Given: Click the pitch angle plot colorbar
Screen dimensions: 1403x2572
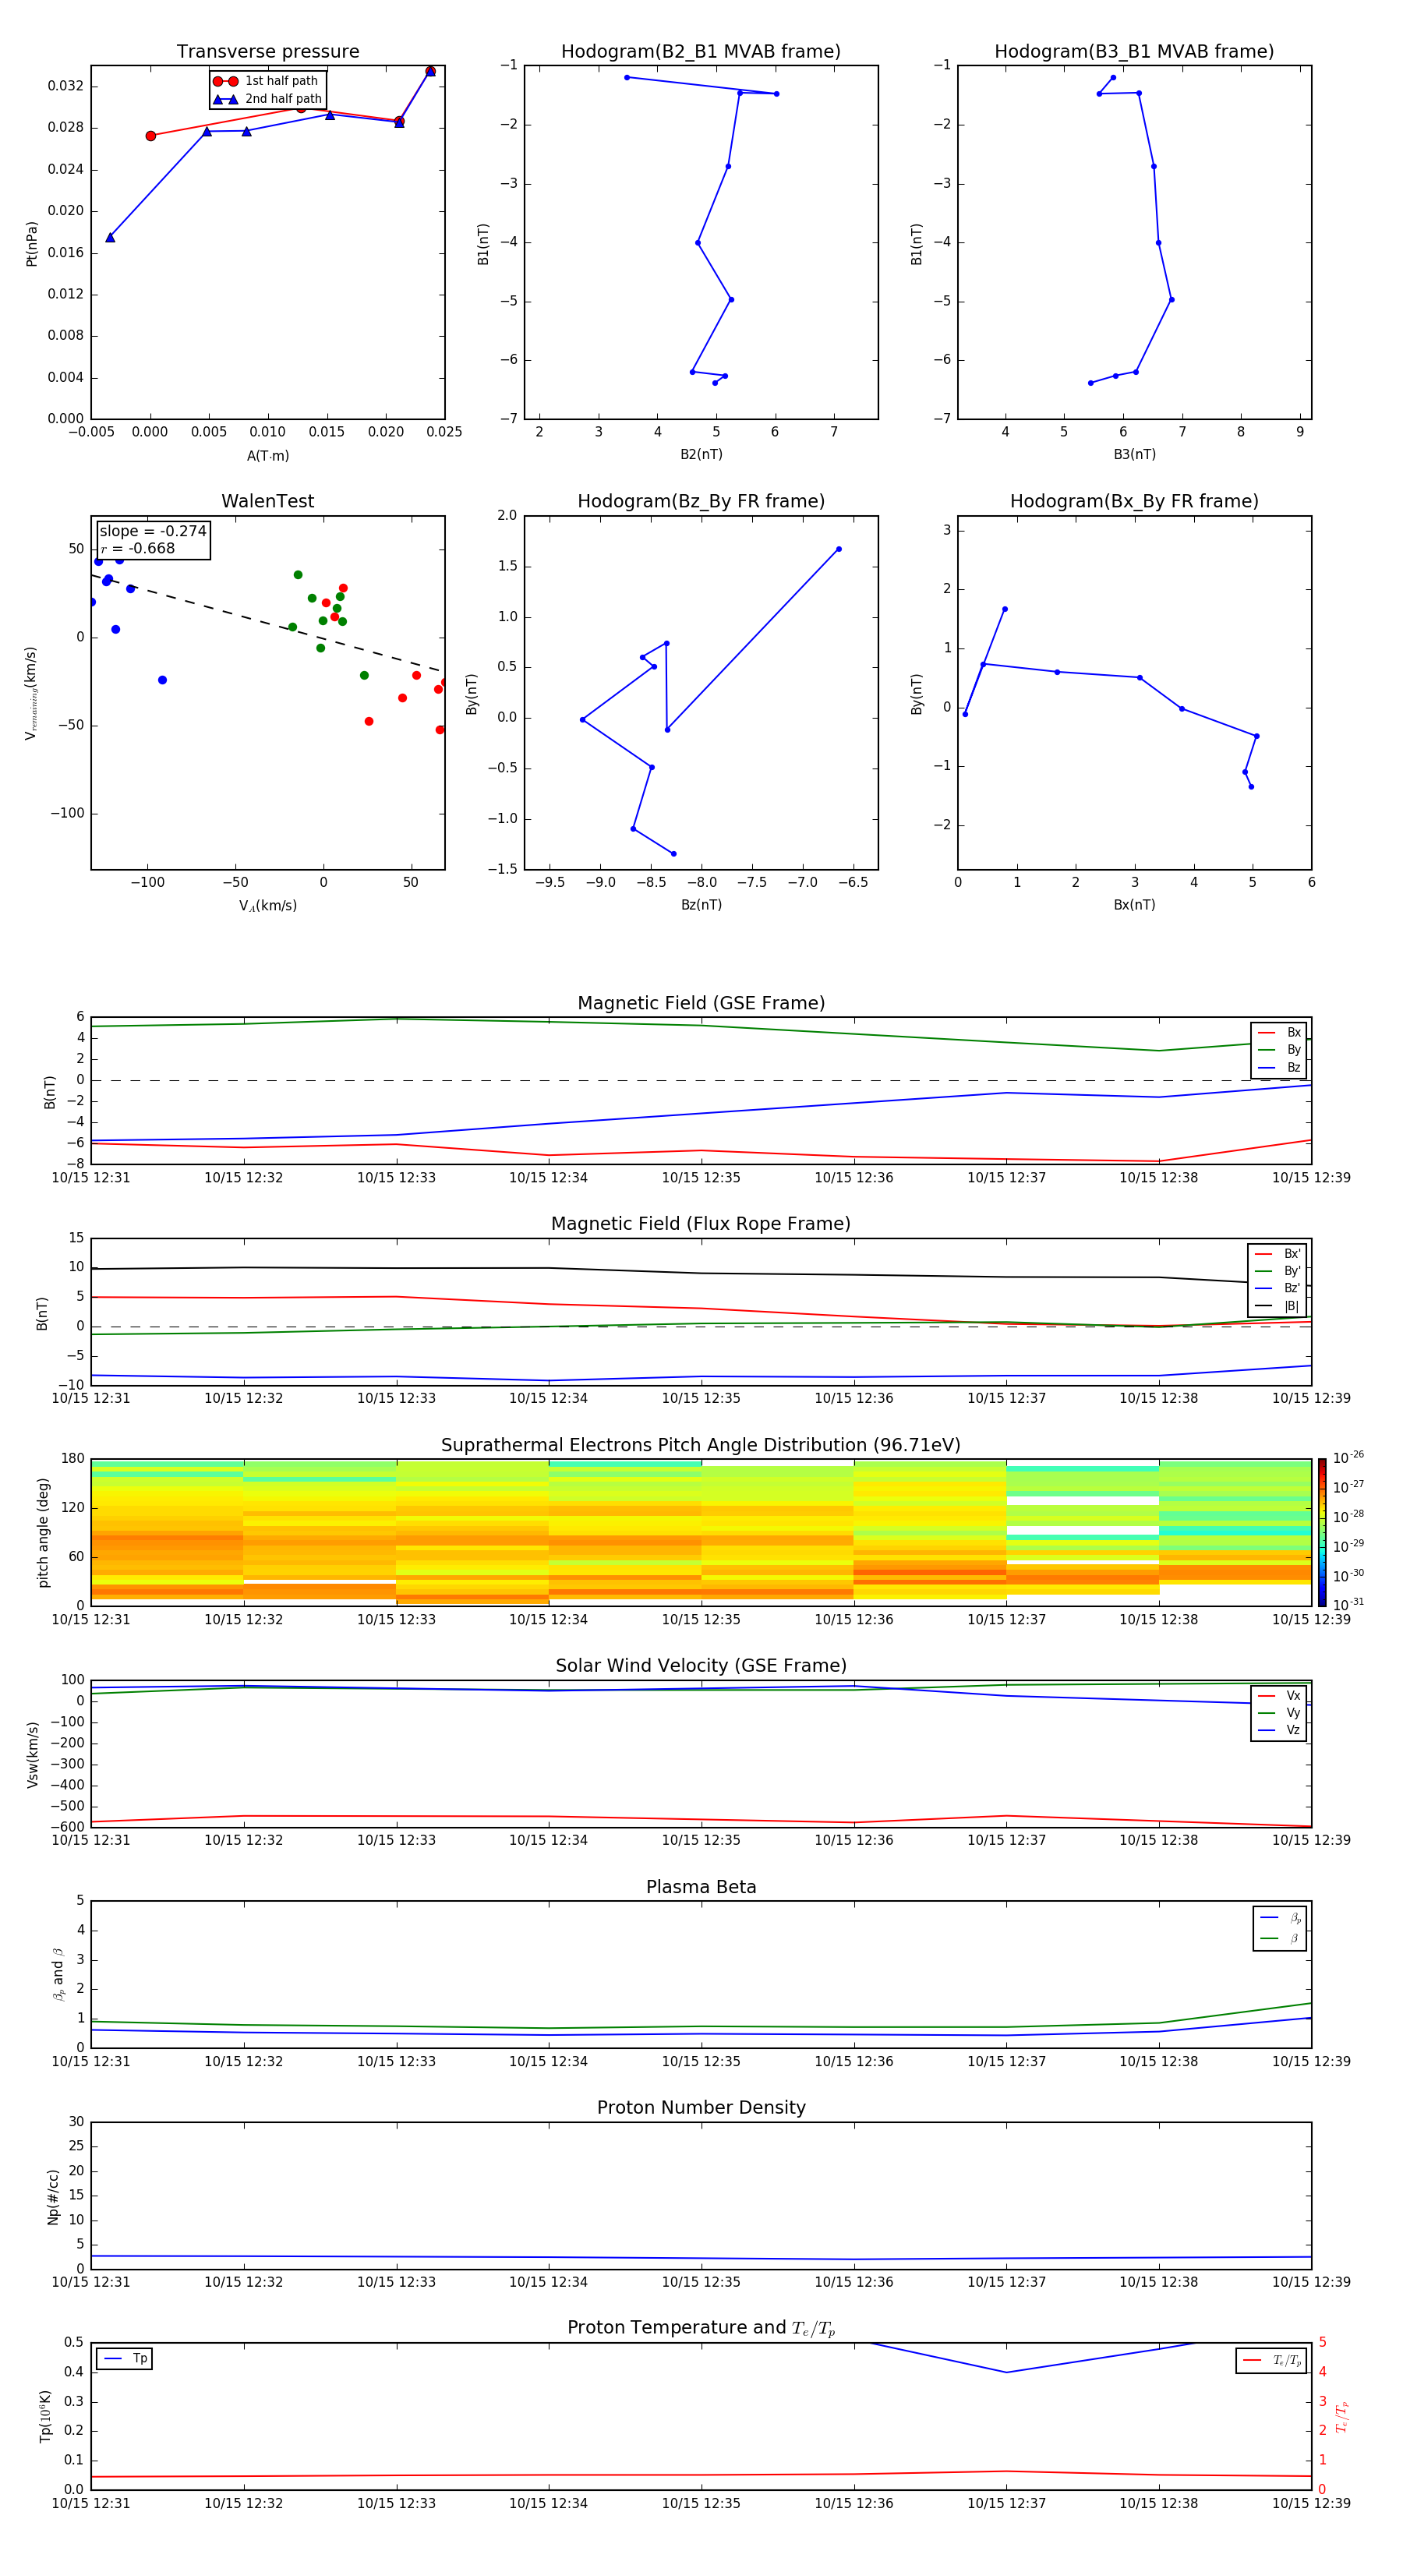Looking at the screenshot, I should pos(1322,1532).
